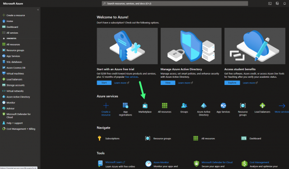Open Resource groups in Azure services row
289x169 pixels.
243,109
